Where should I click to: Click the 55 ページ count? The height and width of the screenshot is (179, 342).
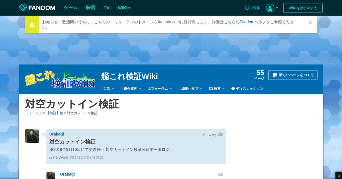click(259, 75)
